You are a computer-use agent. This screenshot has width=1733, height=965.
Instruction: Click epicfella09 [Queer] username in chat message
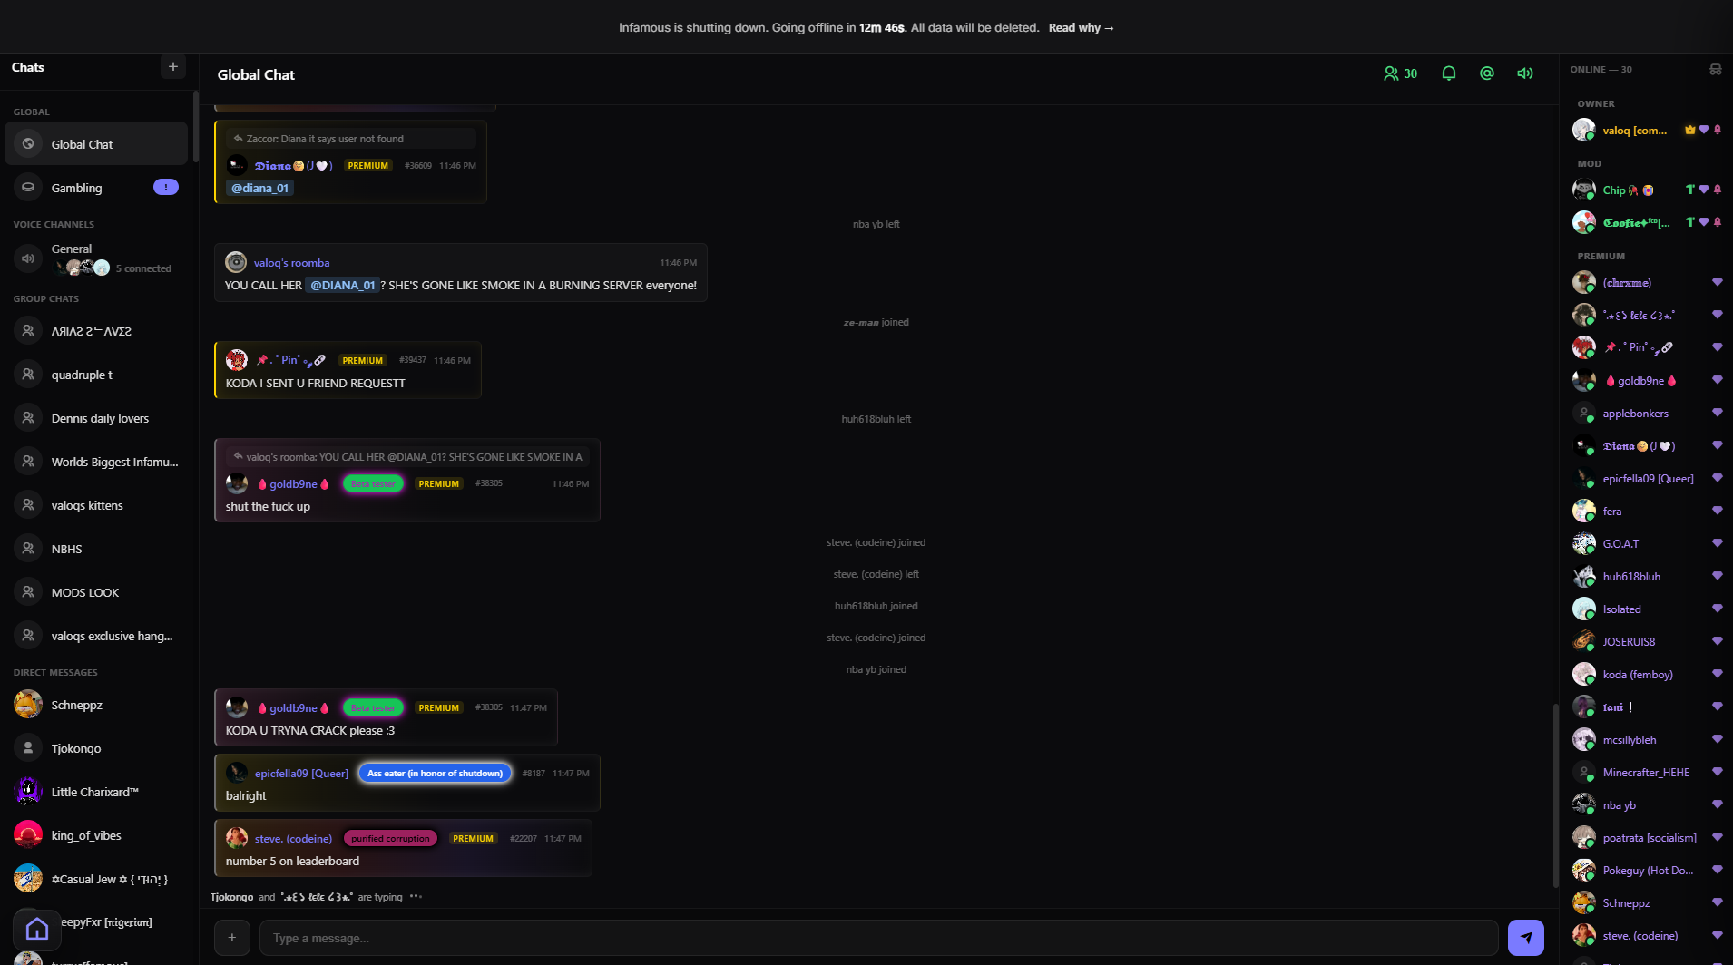[301, 774]
